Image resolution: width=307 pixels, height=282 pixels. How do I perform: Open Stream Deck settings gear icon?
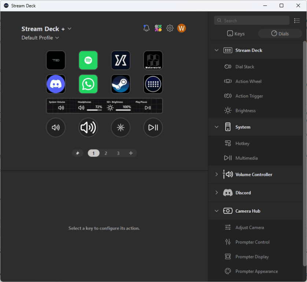tap(170, 28)
